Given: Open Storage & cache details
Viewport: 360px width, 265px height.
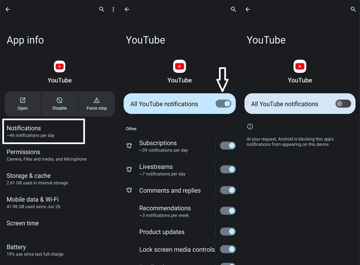Looking at the screenshot, I should 37,179.
